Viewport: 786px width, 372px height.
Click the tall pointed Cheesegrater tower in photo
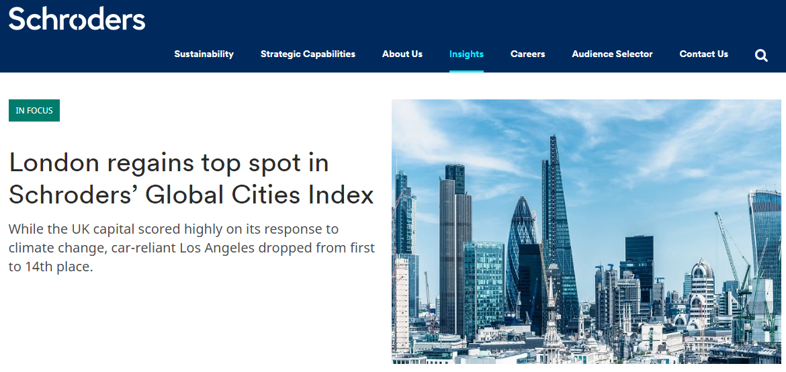(557, 215)
